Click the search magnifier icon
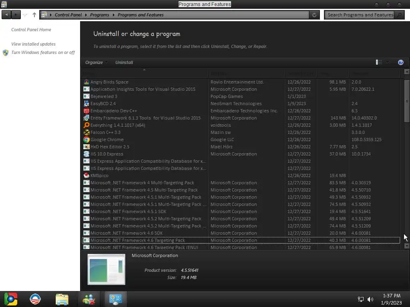The width and height of the screenshot is (410, 307). [399, 15]
